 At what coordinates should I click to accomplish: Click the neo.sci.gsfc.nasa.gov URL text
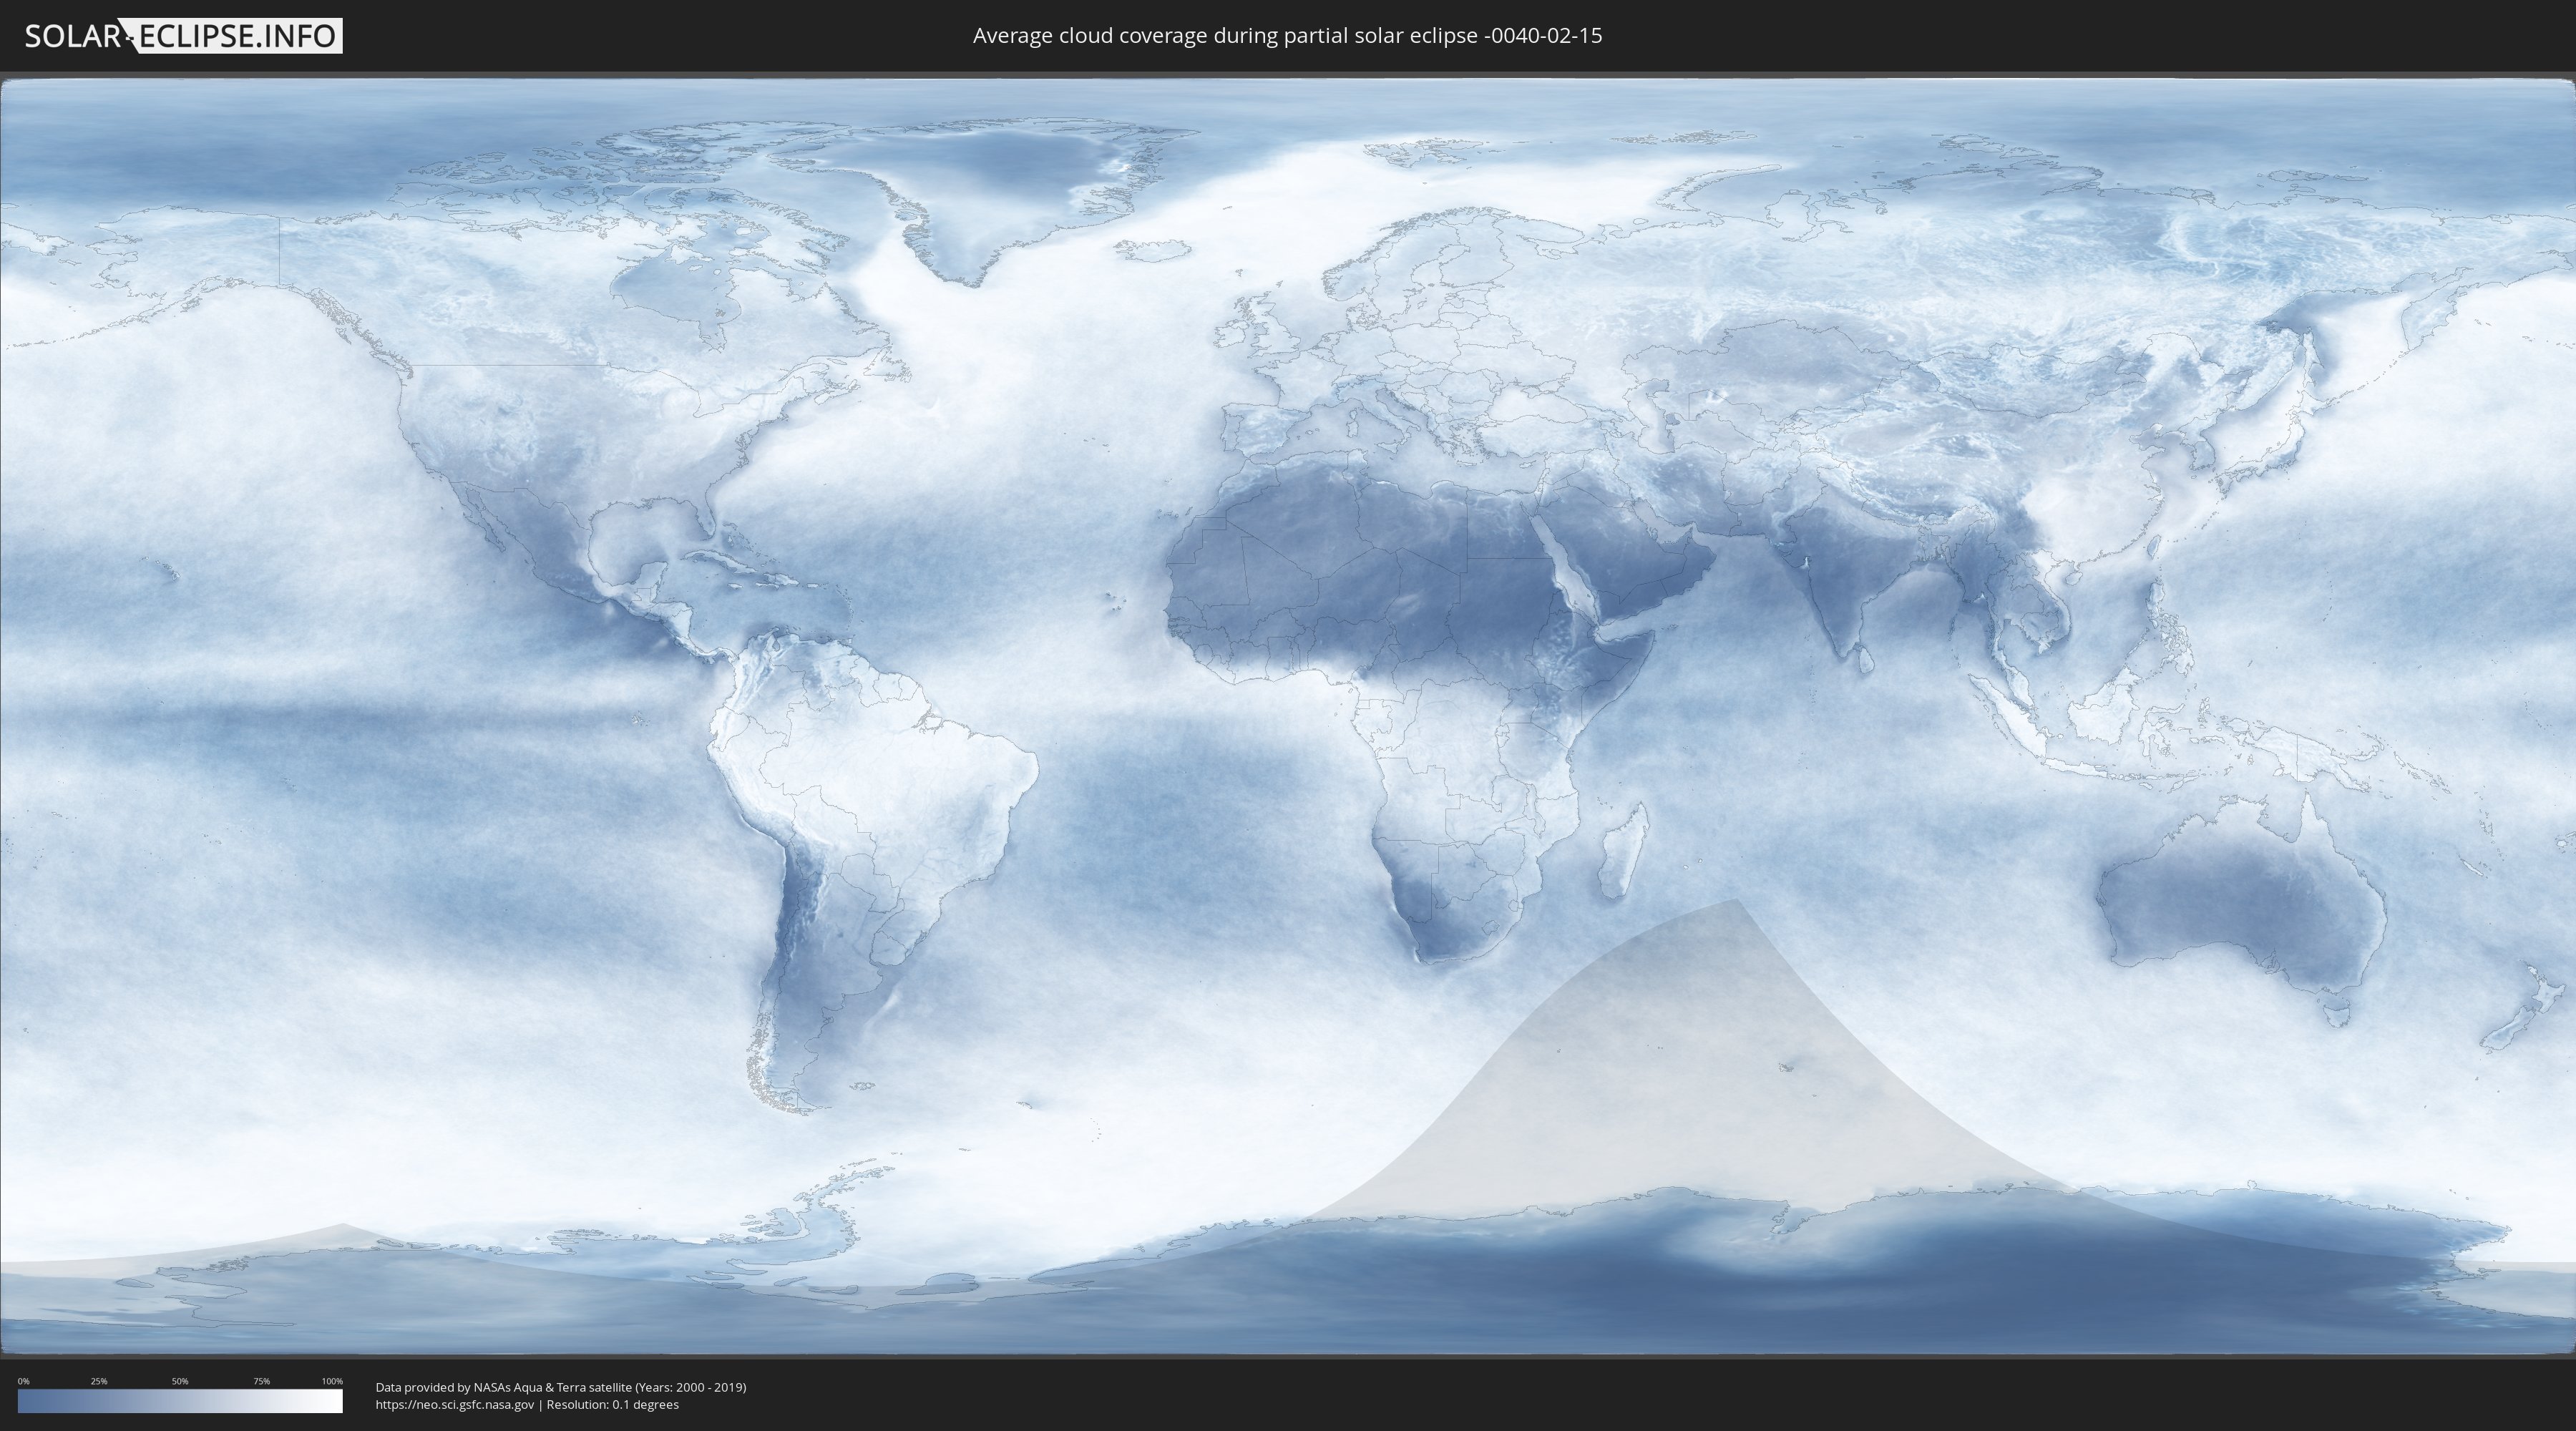click(455, 1405)
